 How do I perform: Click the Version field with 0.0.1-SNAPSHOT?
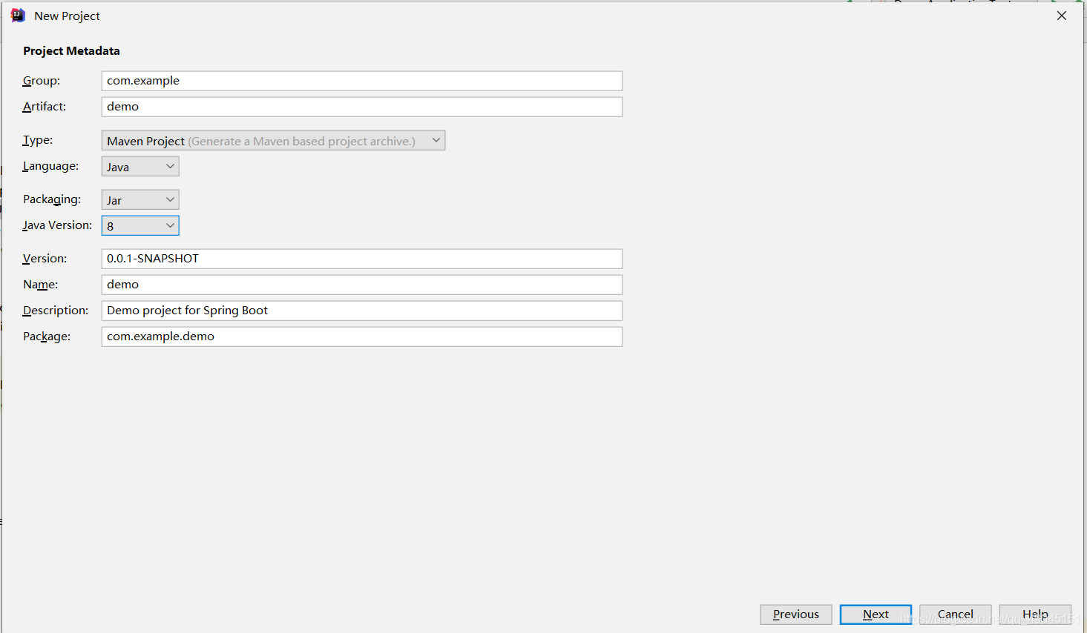coord(361,259)
